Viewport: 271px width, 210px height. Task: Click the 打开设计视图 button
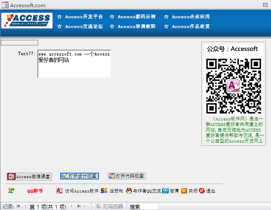pos(79,176)
